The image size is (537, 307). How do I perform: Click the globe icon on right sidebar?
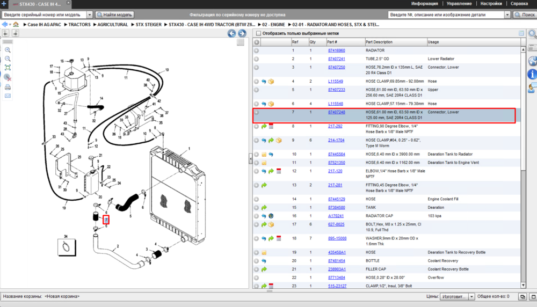coord(533,61)
